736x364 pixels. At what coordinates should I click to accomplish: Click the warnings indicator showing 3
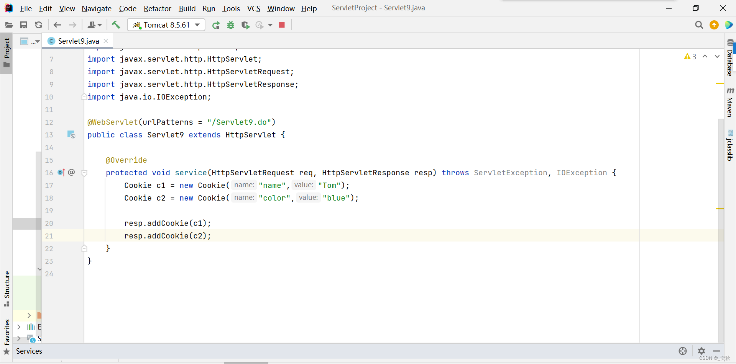click(690, 57)
